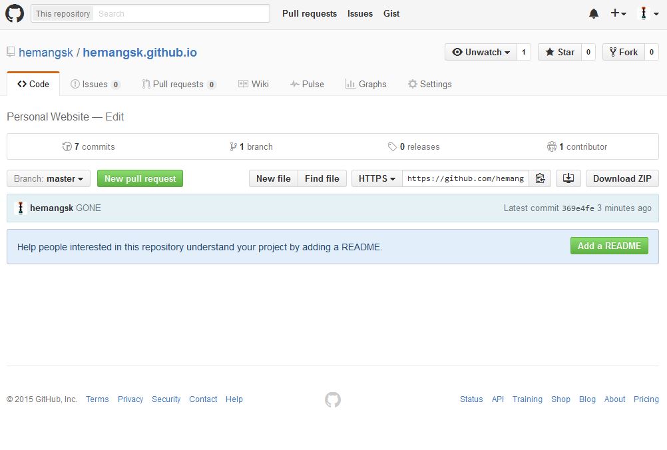Click hemangsk author name in commit bar
This screenshot has height=450, width=667.
point(51,208)
